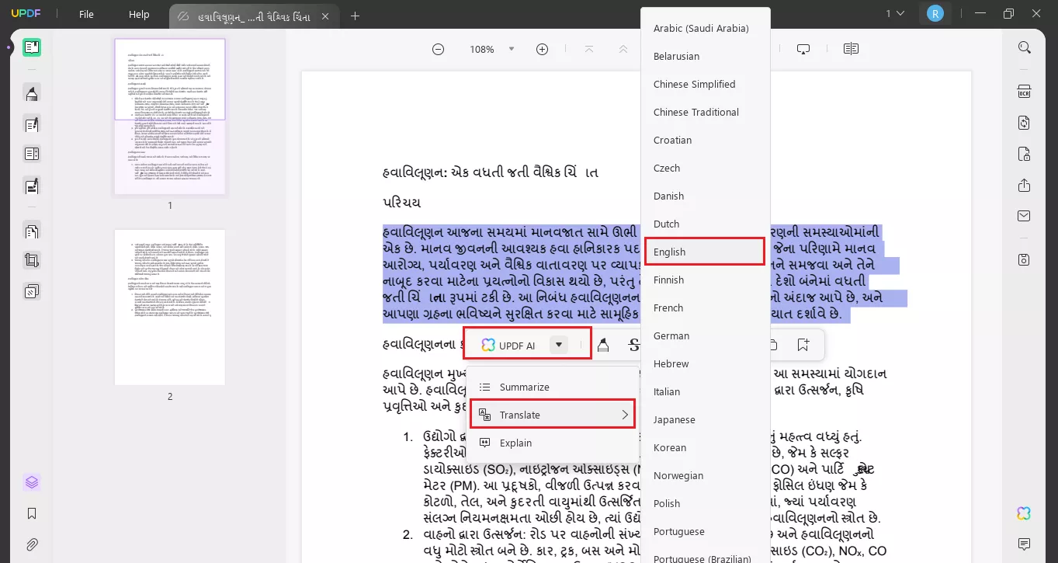Apply strikethrough from floating toolbar
Image resolution: width=1058 pixels, height=563 pixels.
(634, 345)
